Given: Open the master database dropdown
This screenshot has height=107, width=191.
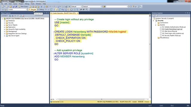Looking at the screenshot, I should 18,10.
